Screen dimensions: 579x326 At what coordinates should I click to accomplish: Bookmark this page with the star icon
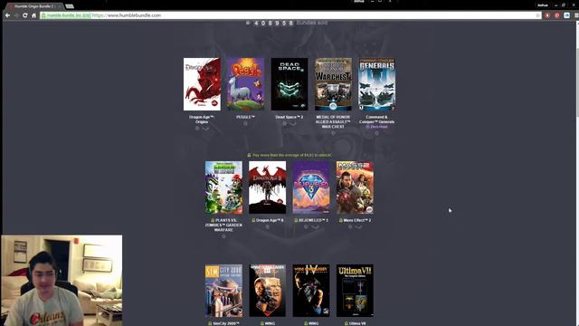[537, 15]
